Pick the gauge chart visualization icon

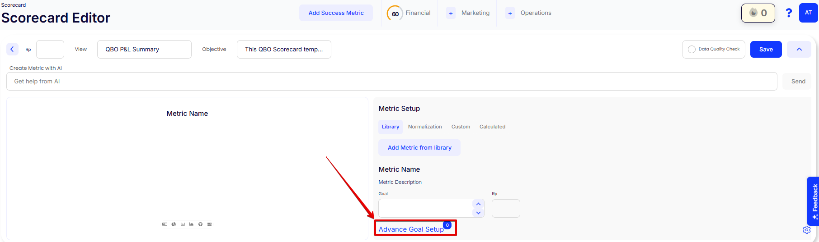(200, 224)
